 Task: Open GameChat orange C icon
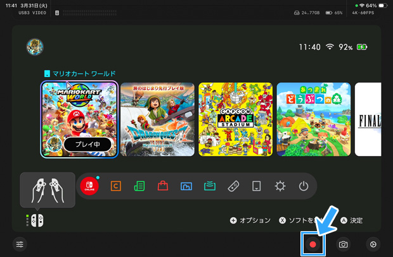pyautogui.click(x=116, y=186)
